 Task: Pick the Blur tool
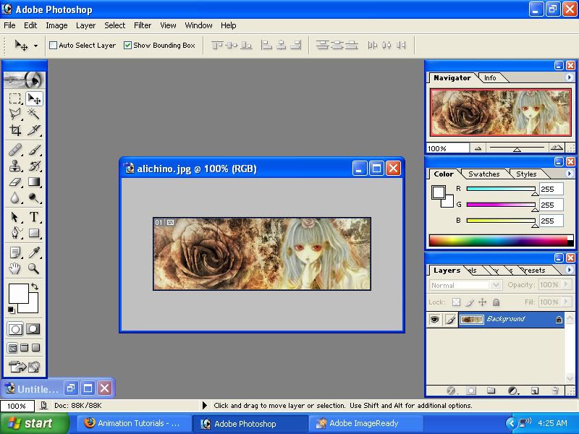[14, 197]
